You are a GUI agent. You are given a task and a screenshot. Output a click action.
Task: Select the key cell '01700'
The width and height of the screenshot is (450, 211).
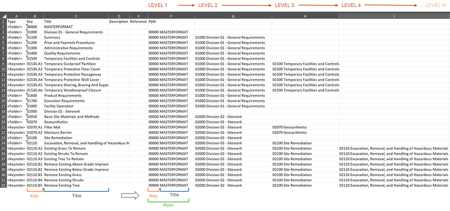(35, 101)
